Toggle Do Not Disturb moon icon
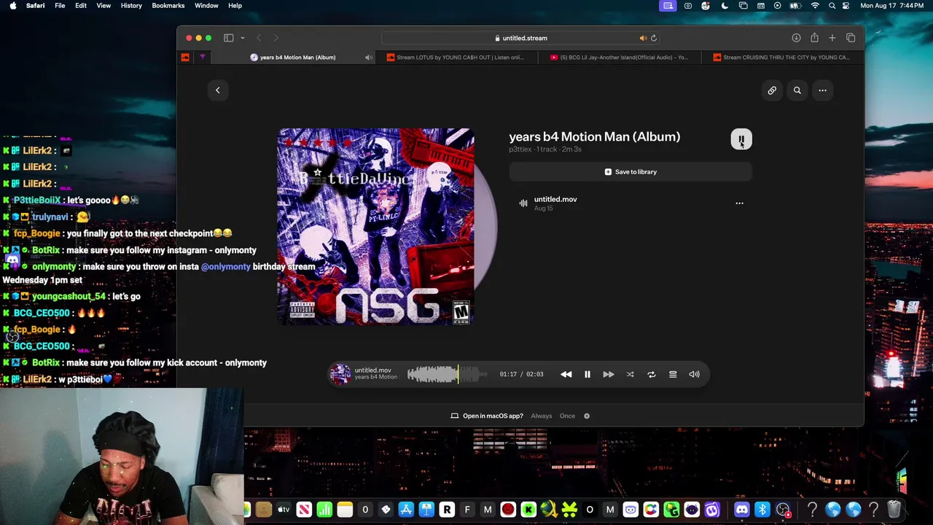This screenshot has width=933, height=525. 725,6
